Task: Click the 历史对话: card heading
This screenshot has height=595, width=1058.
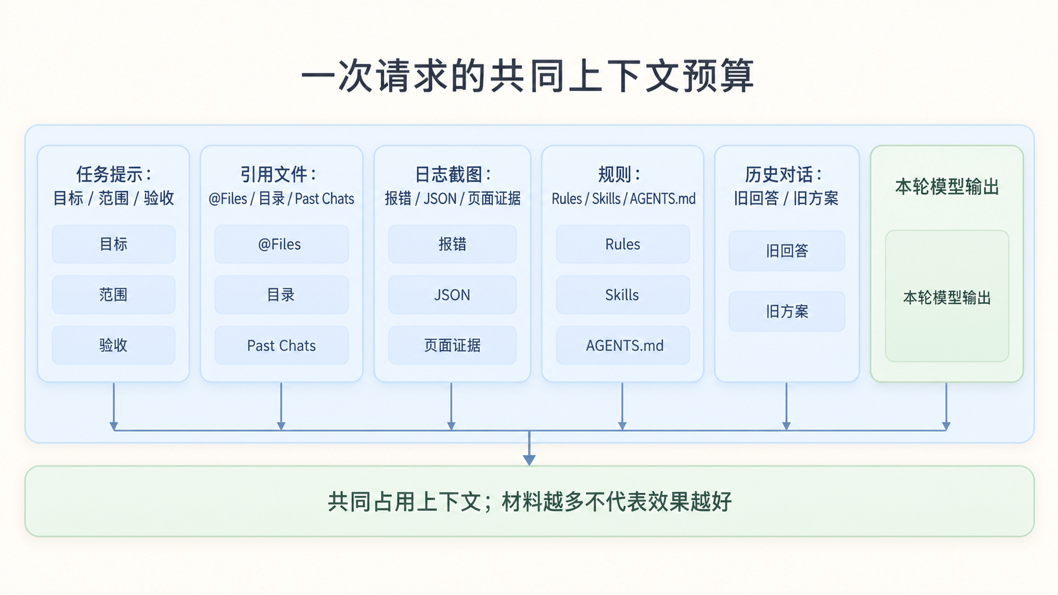Action: click(x=783, y=174)
